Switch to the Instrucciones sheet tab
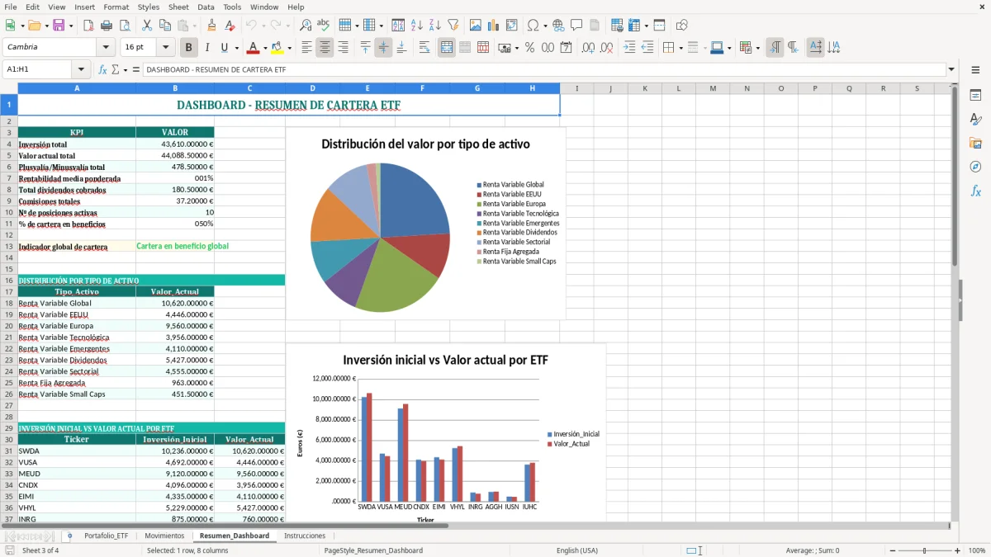 click(305, 536)
